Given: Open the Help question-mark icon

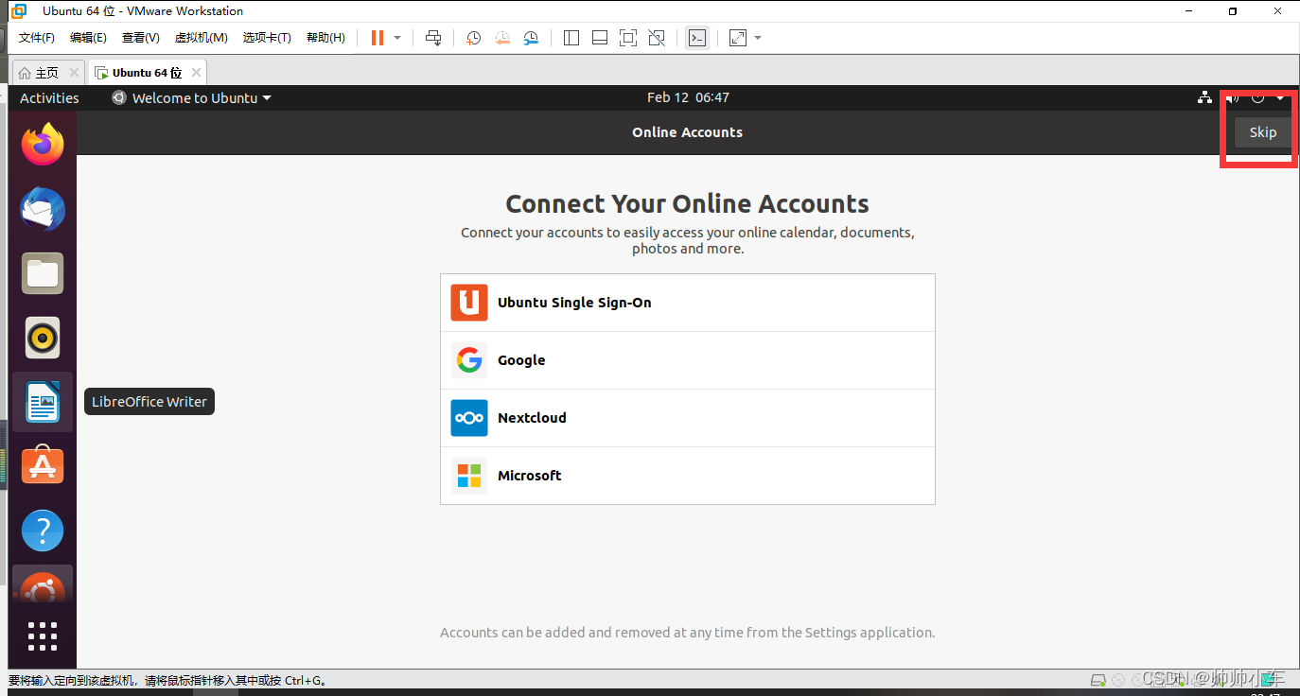Looking at the screenshot, I should pyautogui.click(x=43, y=531).
